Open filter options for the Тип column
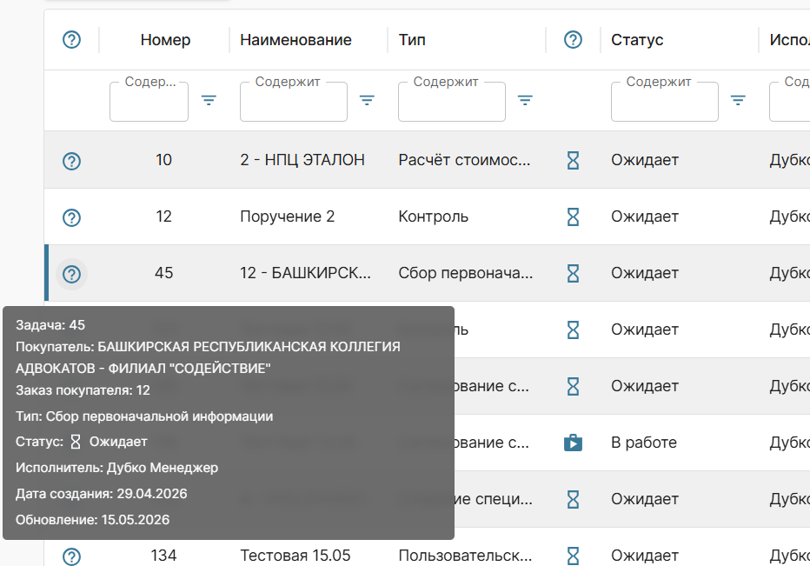The image size is (810, 566). (x=525, y=100)
